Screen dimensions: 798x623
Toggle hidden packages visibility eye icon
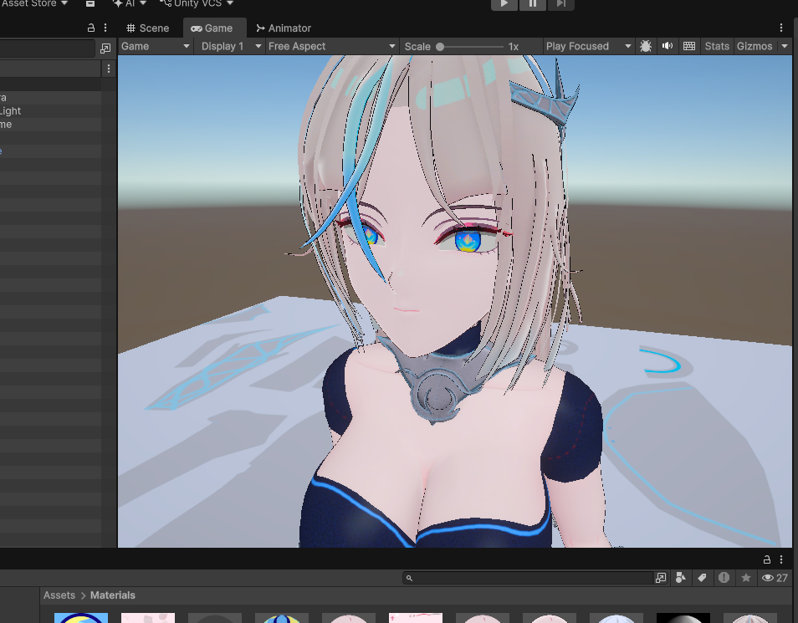775,578
